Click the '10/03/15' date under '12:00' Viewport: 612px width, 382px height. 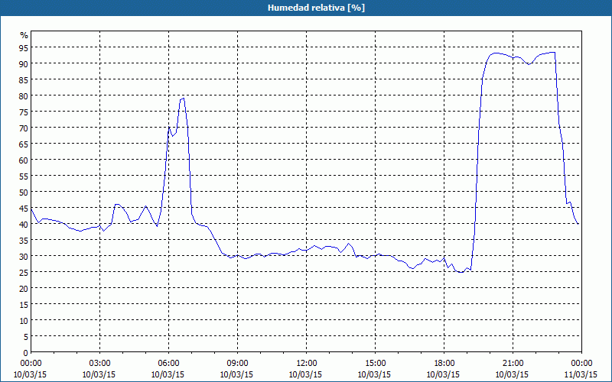[305, 374]
